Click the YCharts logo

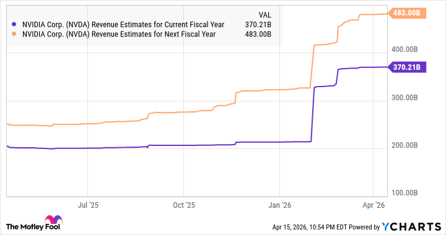click(x=411, y=227)
